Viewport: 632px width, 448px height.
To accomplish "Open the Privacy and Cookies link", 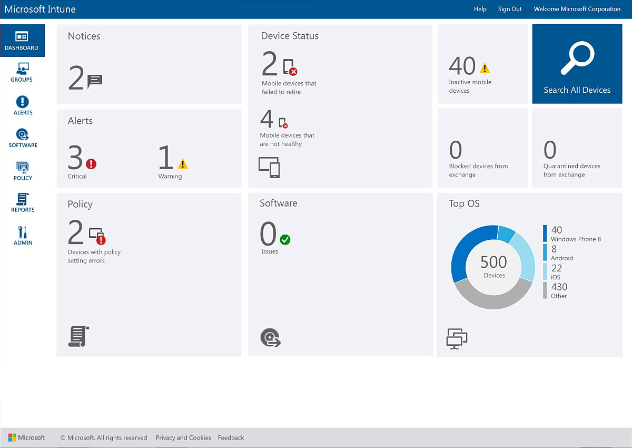I will pos(183,437).
